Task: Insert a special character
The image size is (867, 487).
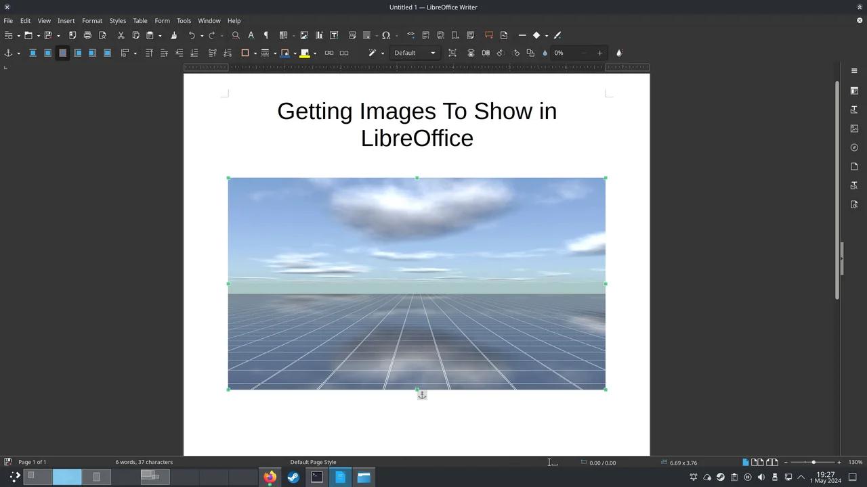Action: [x=385, y=35]
